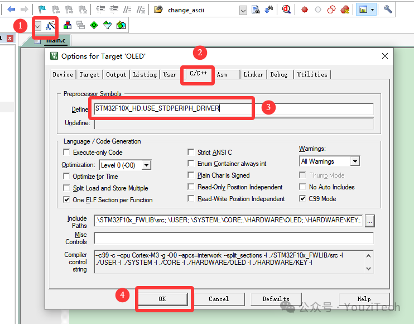Browse include paths with the ... button
Image resolution: width=414 pixels, height=324 pixels.
pos(369,221)
